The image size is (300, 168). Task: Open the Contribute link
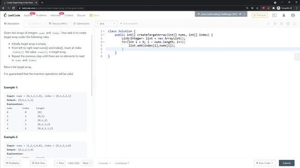tap(122, 163)
